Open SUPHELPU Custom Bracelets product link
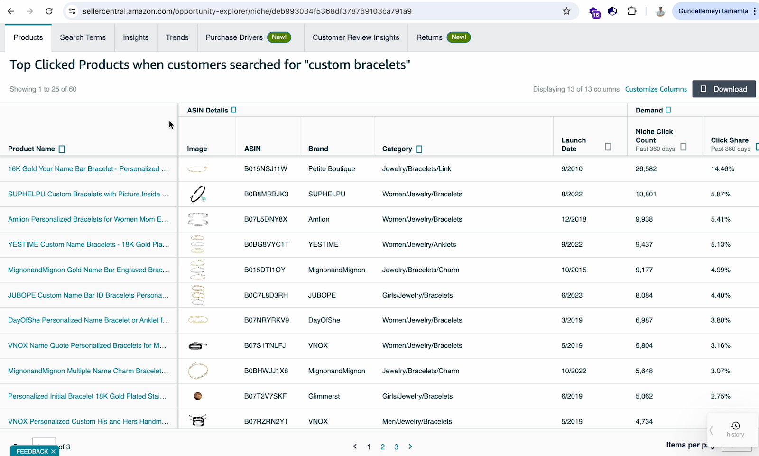The height and width of the screenshot is (456, 759). pos(88,194)
